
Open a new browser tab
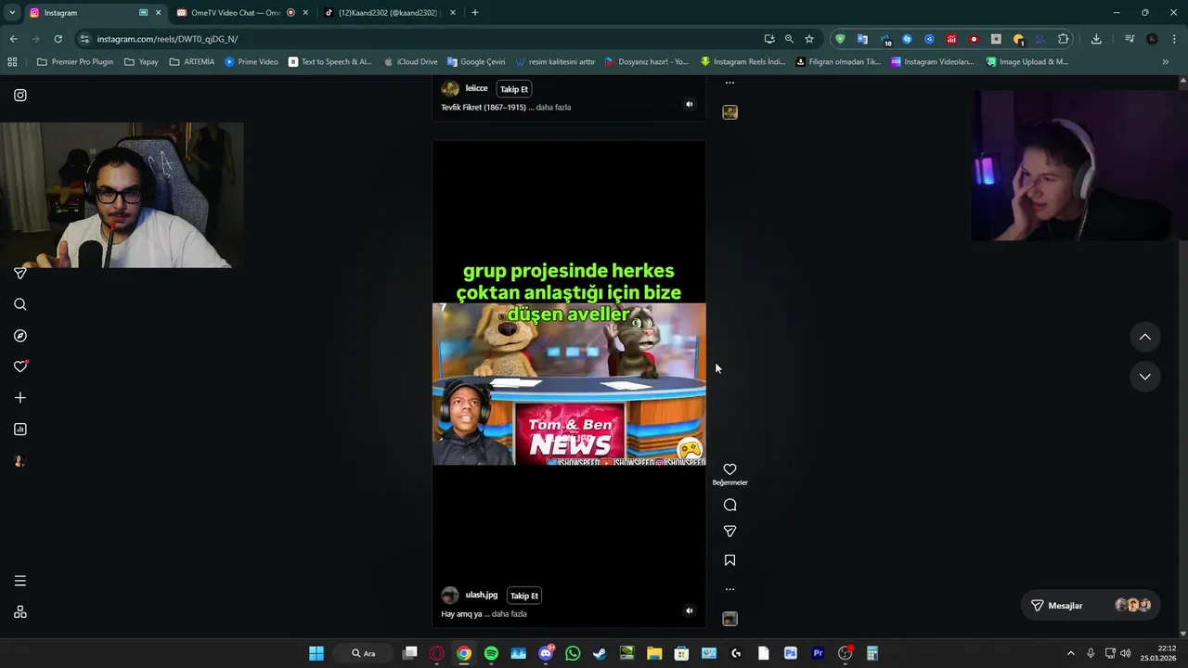pyautogui.click(x=475, y=13)
